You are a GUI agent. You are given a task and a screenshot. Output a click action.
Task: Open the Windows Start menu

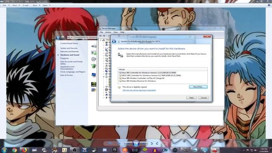[x=4, y=150]
